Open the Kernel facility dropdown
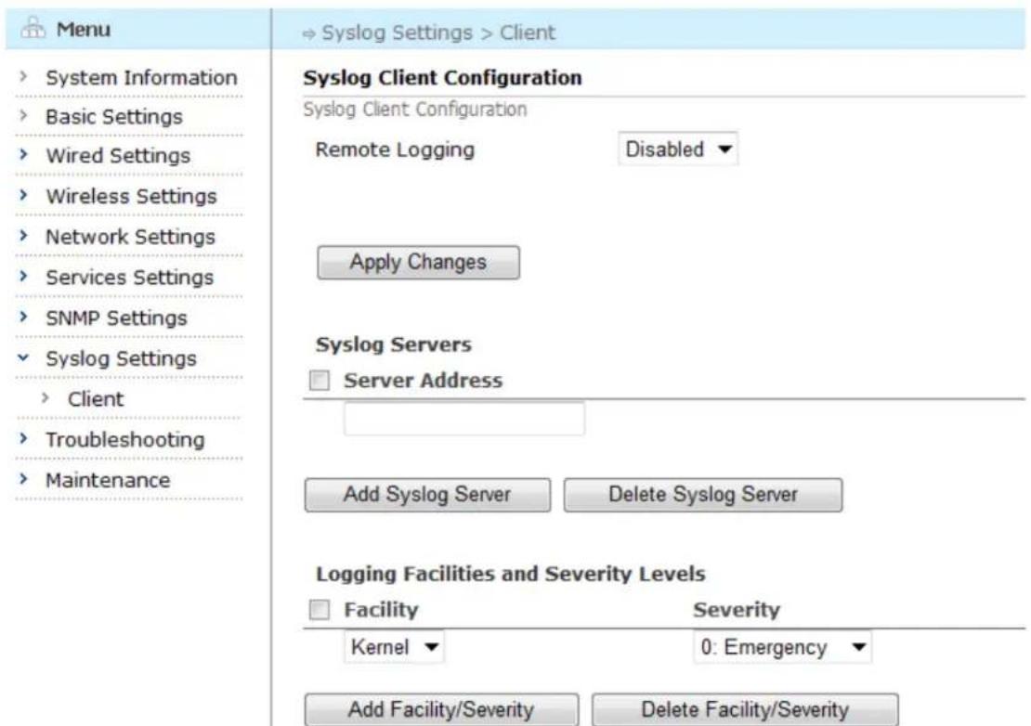 pos(394,647)
